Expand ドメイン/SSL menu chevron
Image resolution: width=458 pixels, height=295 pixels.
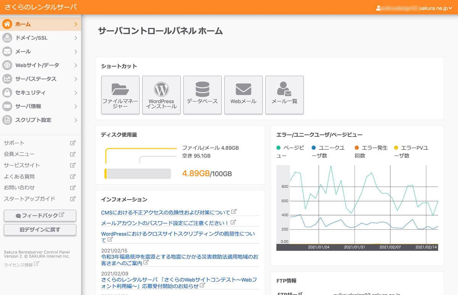click(76, 38)
